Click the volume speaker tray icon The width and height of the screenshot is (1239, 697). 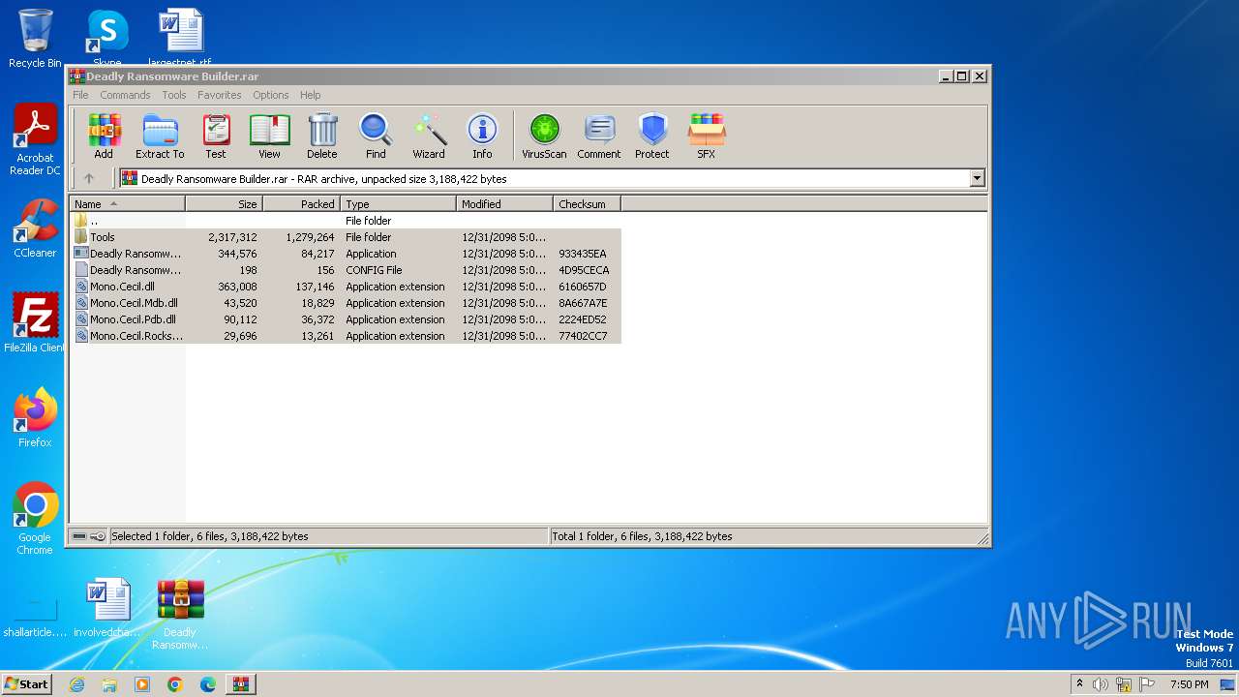click(1101, 684)
